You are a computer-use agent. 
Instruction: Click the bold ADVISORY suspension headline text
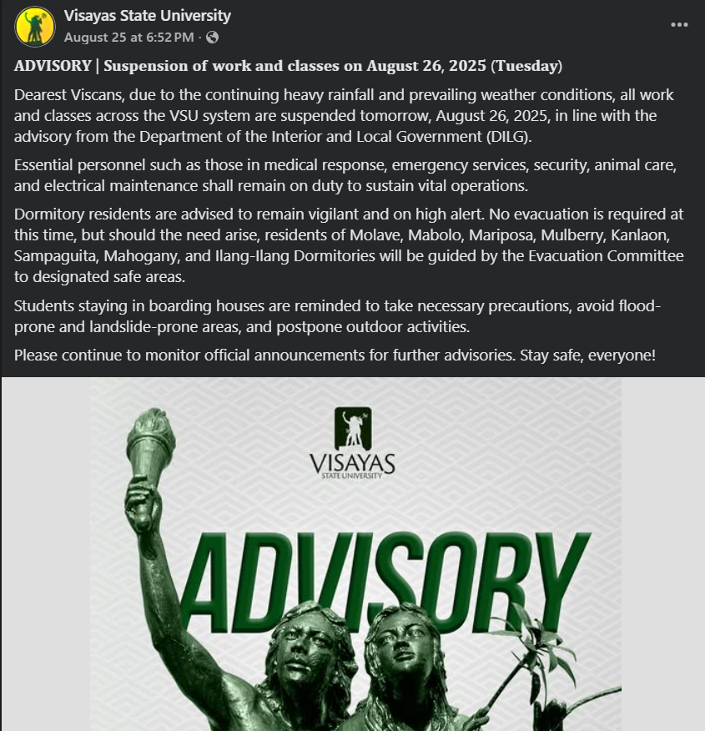coord(289,65)
